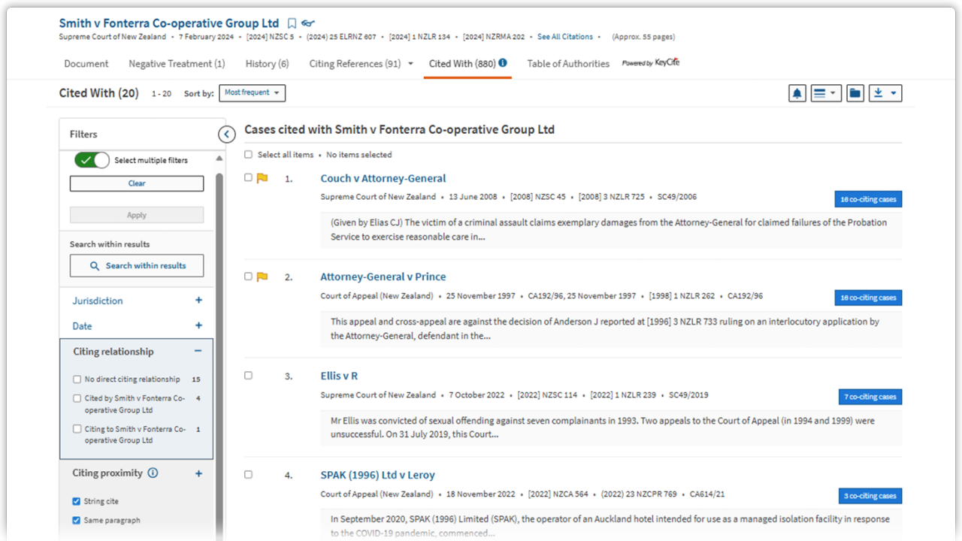Image resolution: width=962 pixels, height=541 pixels.
Task: Click the Cited With info icon
Action: tap(503, 63)
